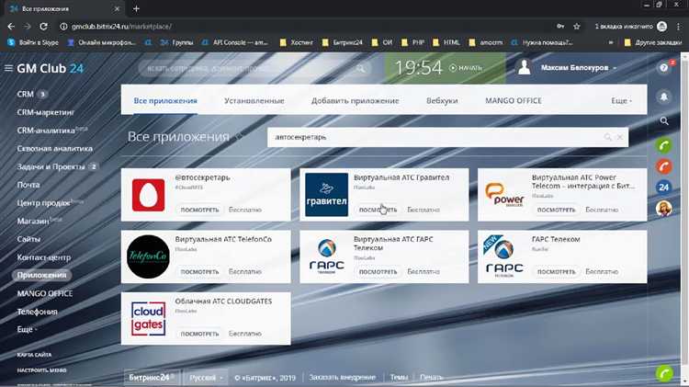Viewport: 689px width, 387px height.
Task: Open Телефония in the left menu
Action: [37, 312]
